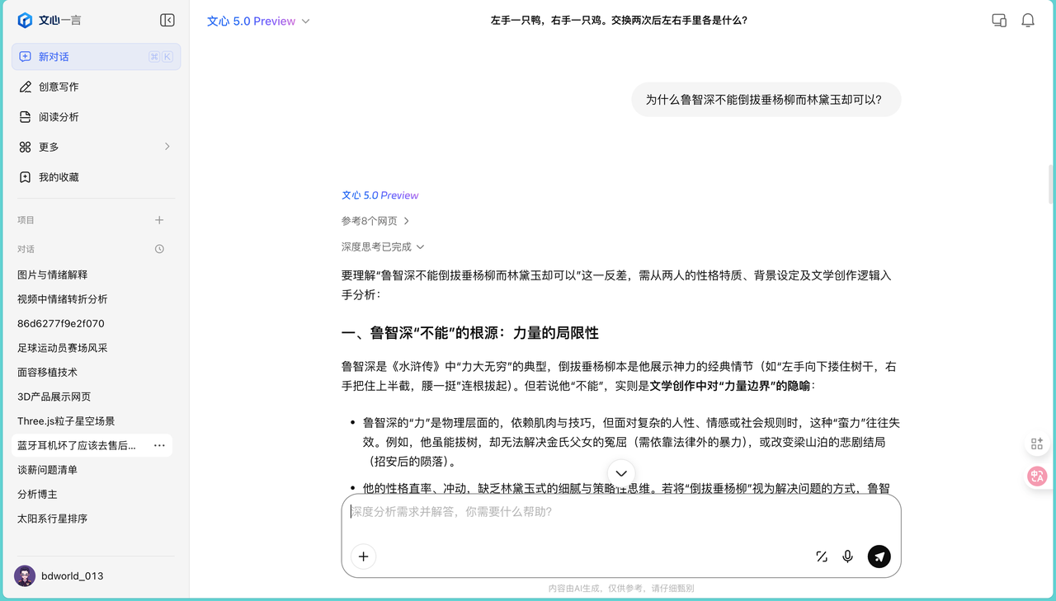The image size is (1056, 601).
Task: Open the floating translate widget on right edge
Action: pos(1037,476)
